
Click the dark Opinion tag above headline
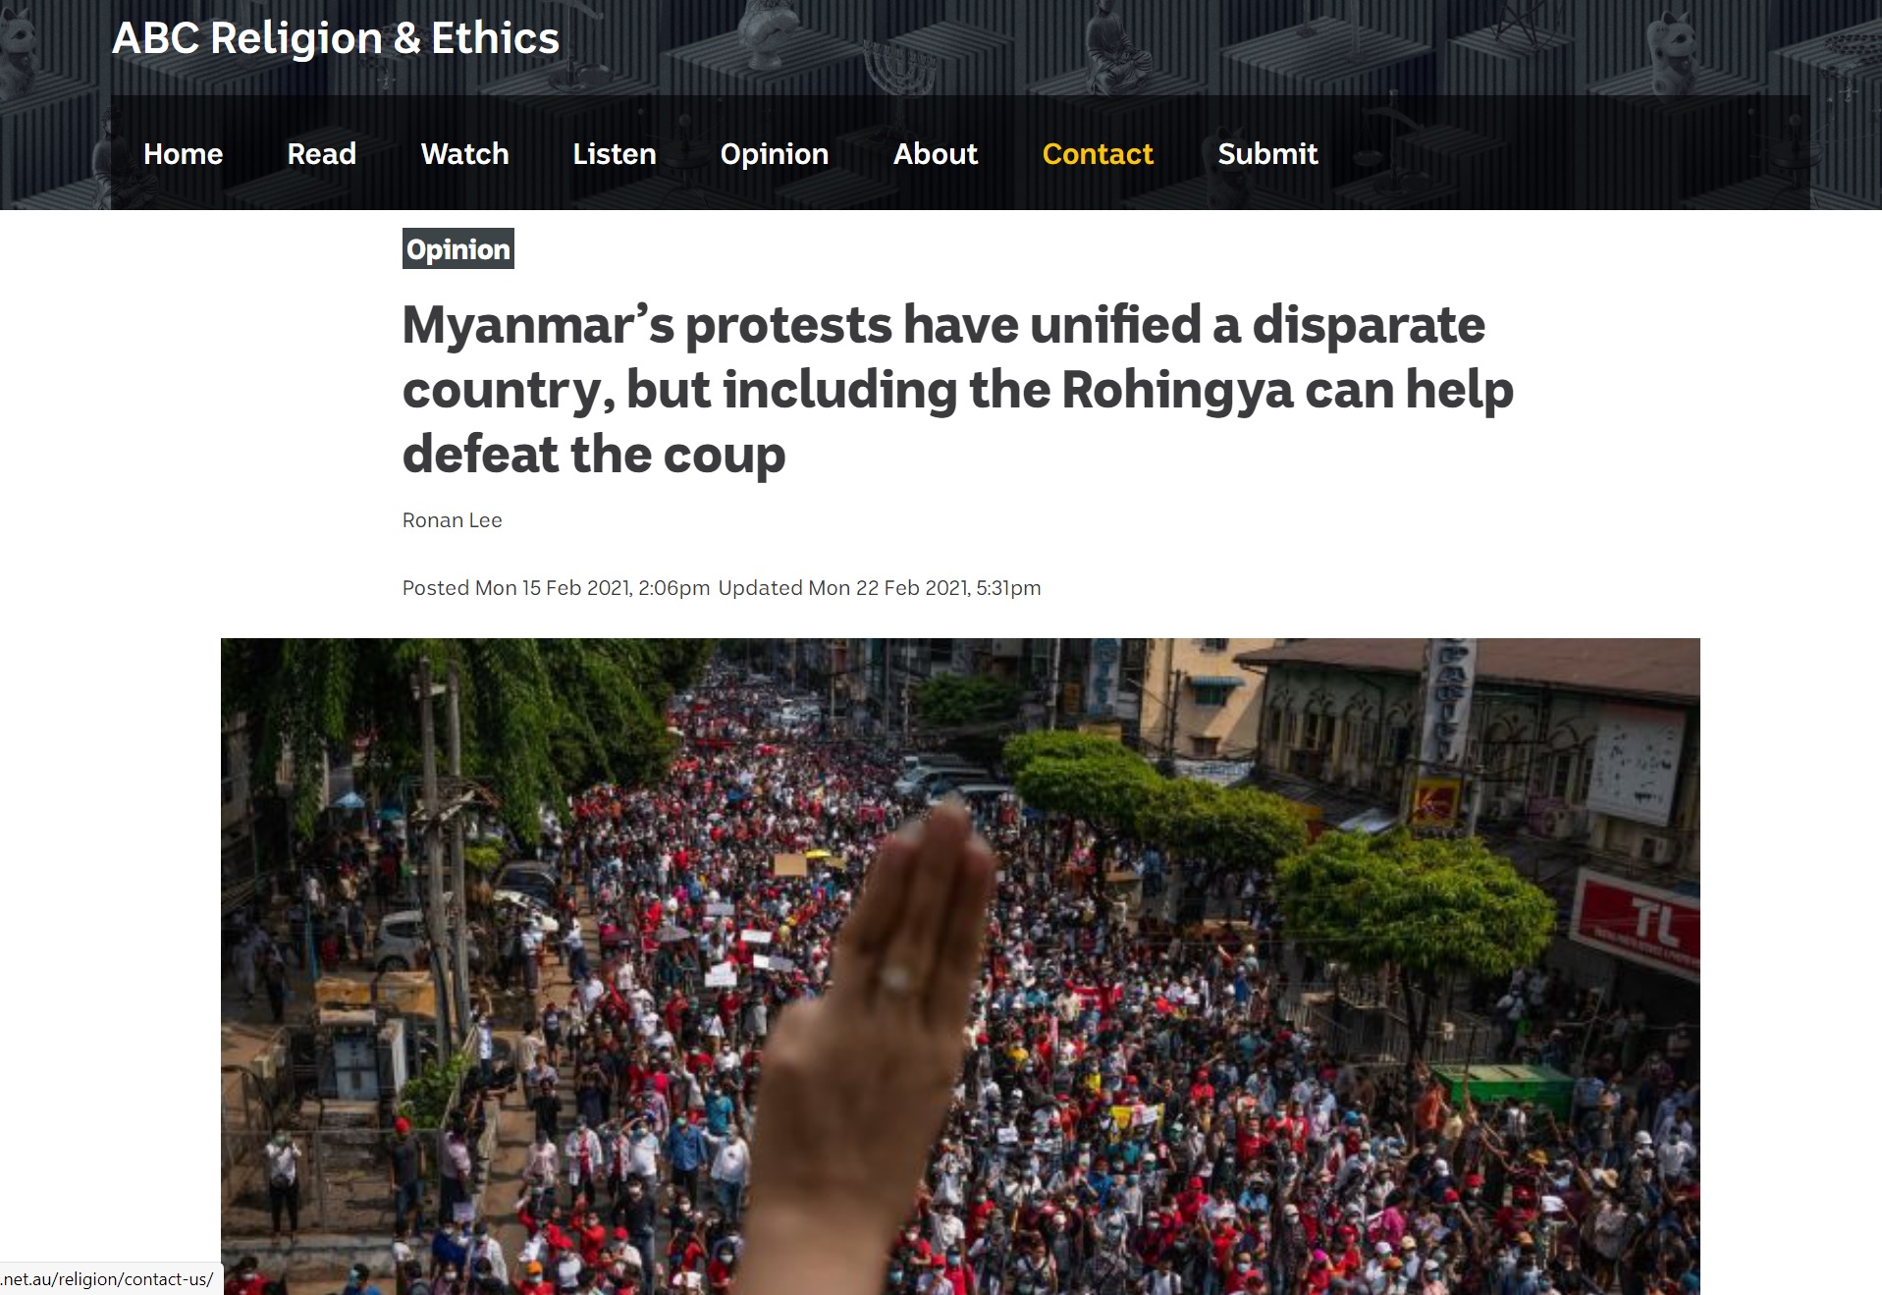(x=458, y=249)
